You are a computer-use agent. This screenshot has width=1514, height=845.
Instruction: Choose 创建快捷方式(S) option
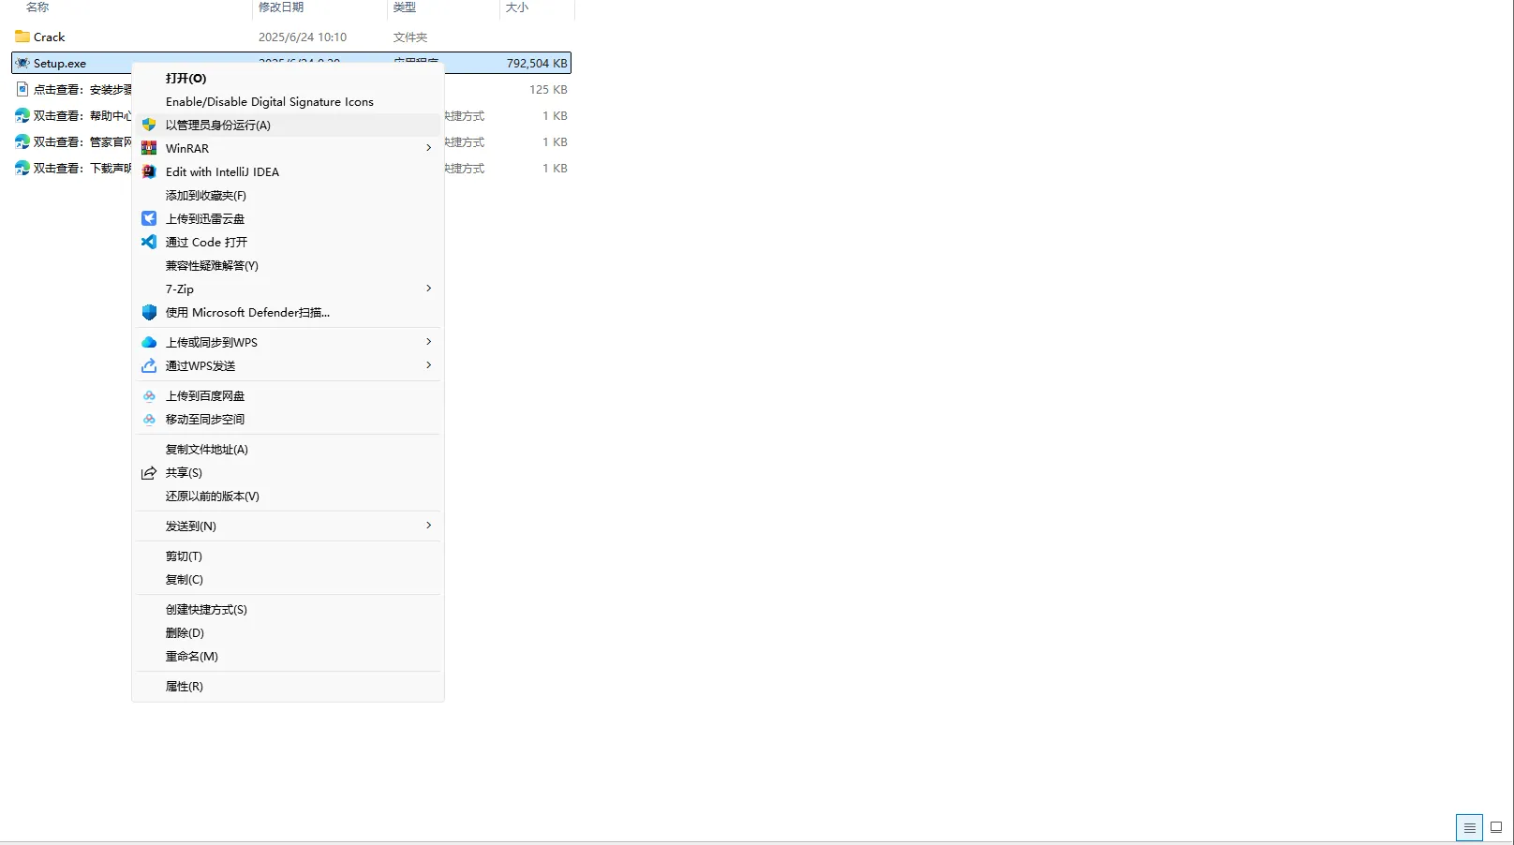288,609
